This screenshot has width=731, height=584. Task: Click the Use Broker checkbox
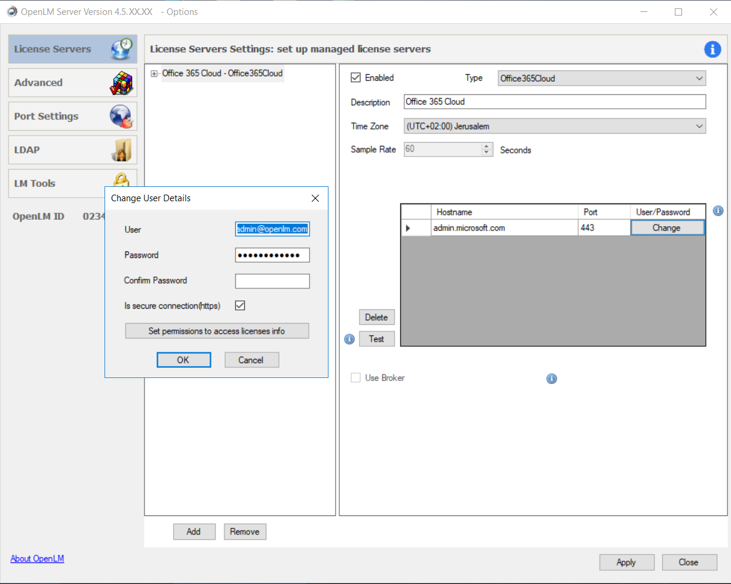click(x=356, y=378)
